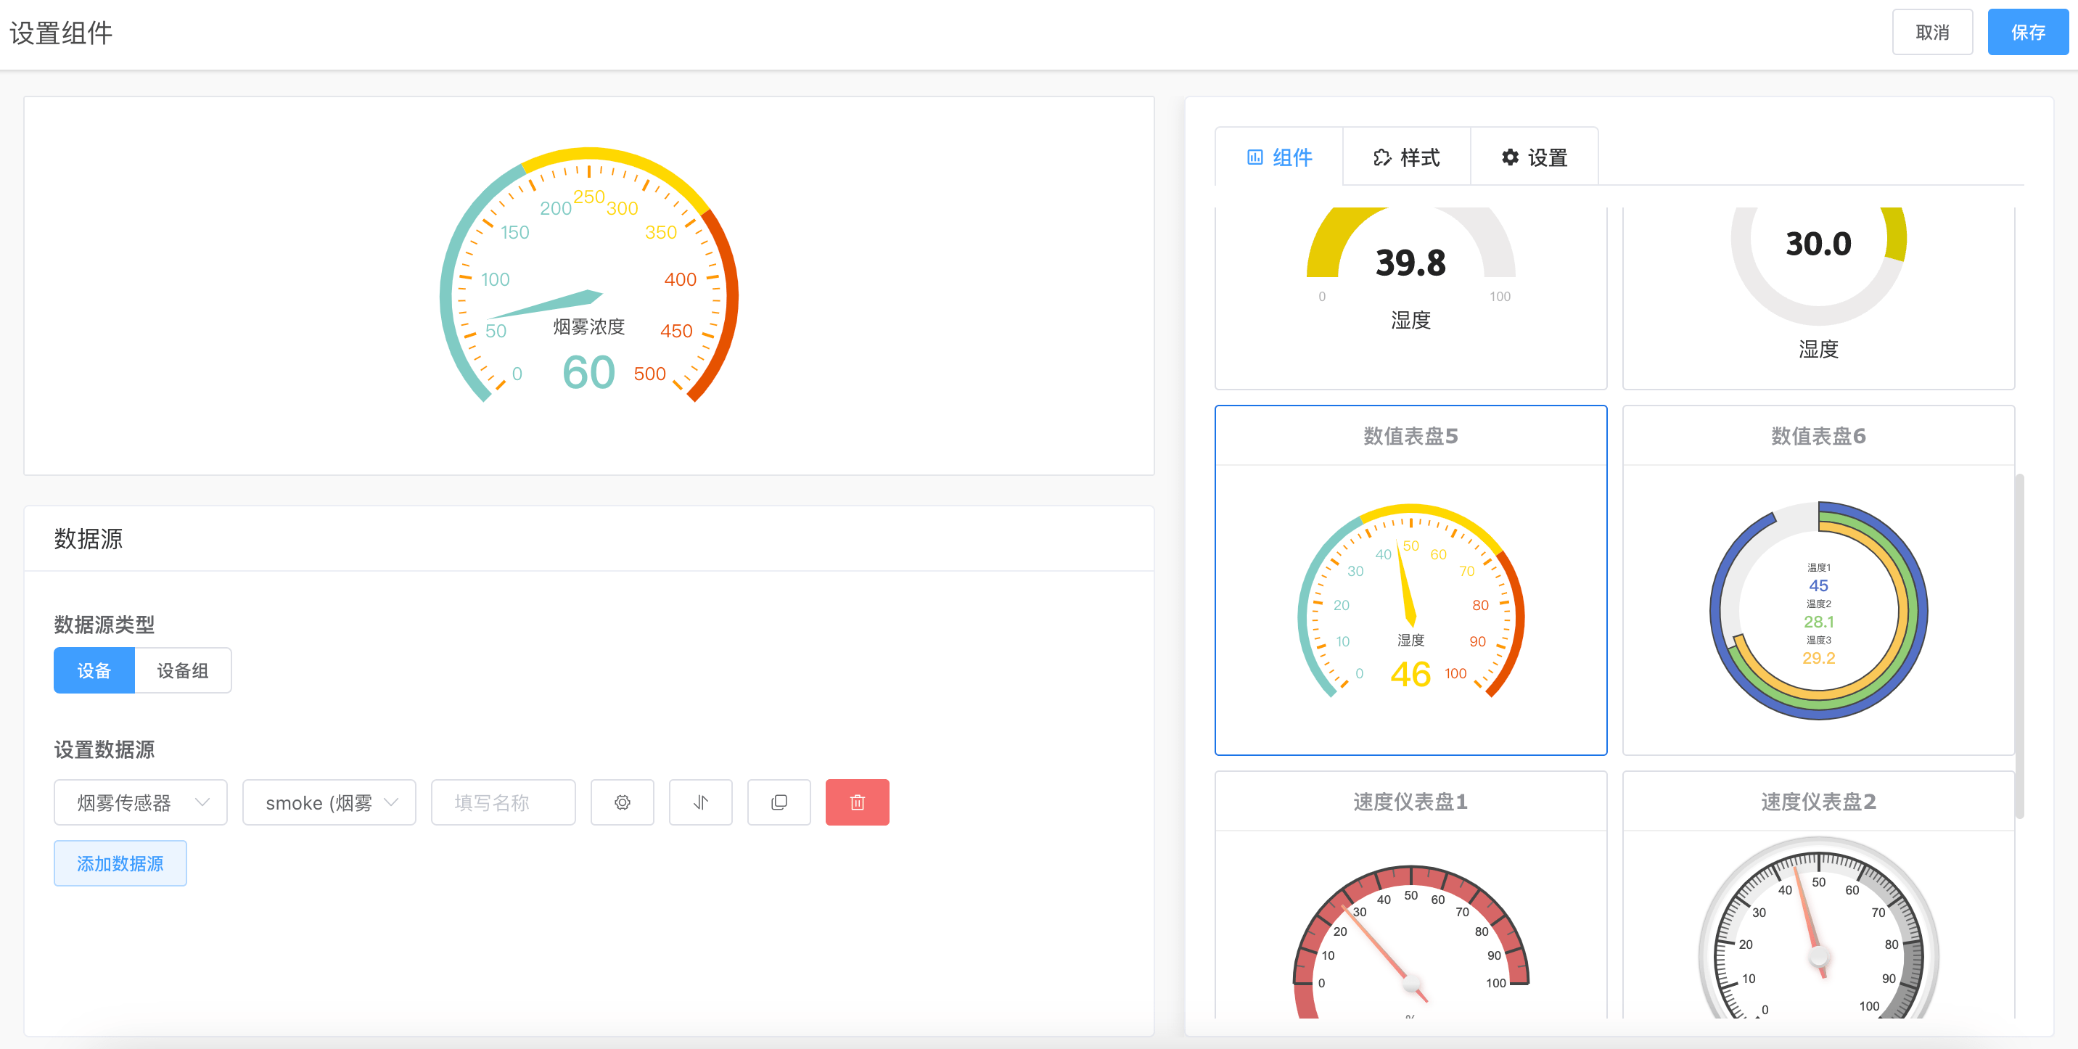Select 设备 data source type

94,670
